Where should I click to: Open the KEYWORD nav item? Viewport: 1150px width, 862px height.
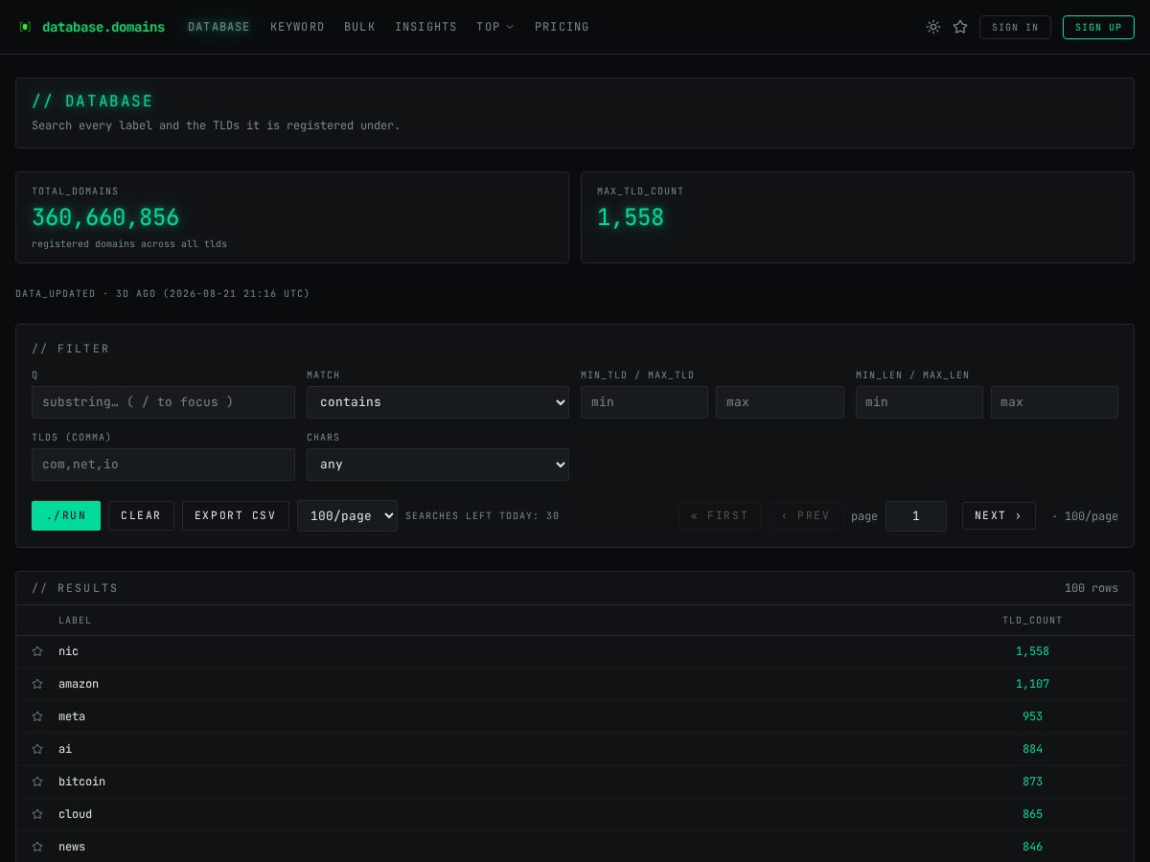(297, 27)
